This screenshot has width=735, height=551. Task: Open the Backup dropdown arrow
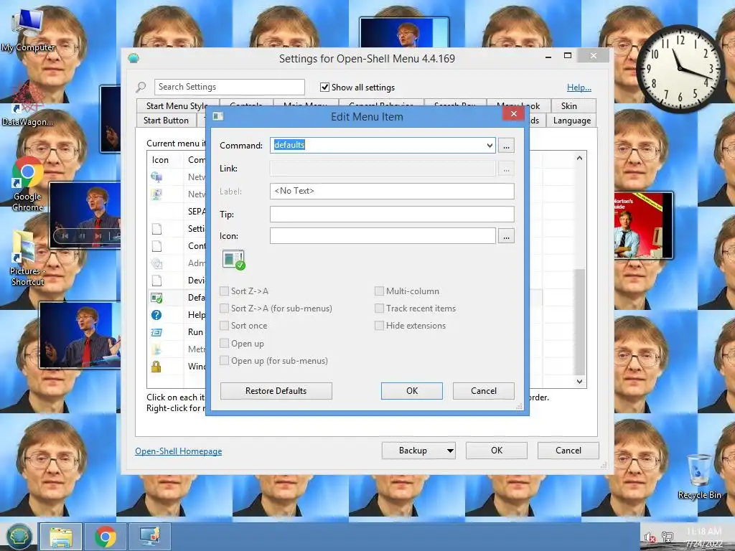(450, 451)
